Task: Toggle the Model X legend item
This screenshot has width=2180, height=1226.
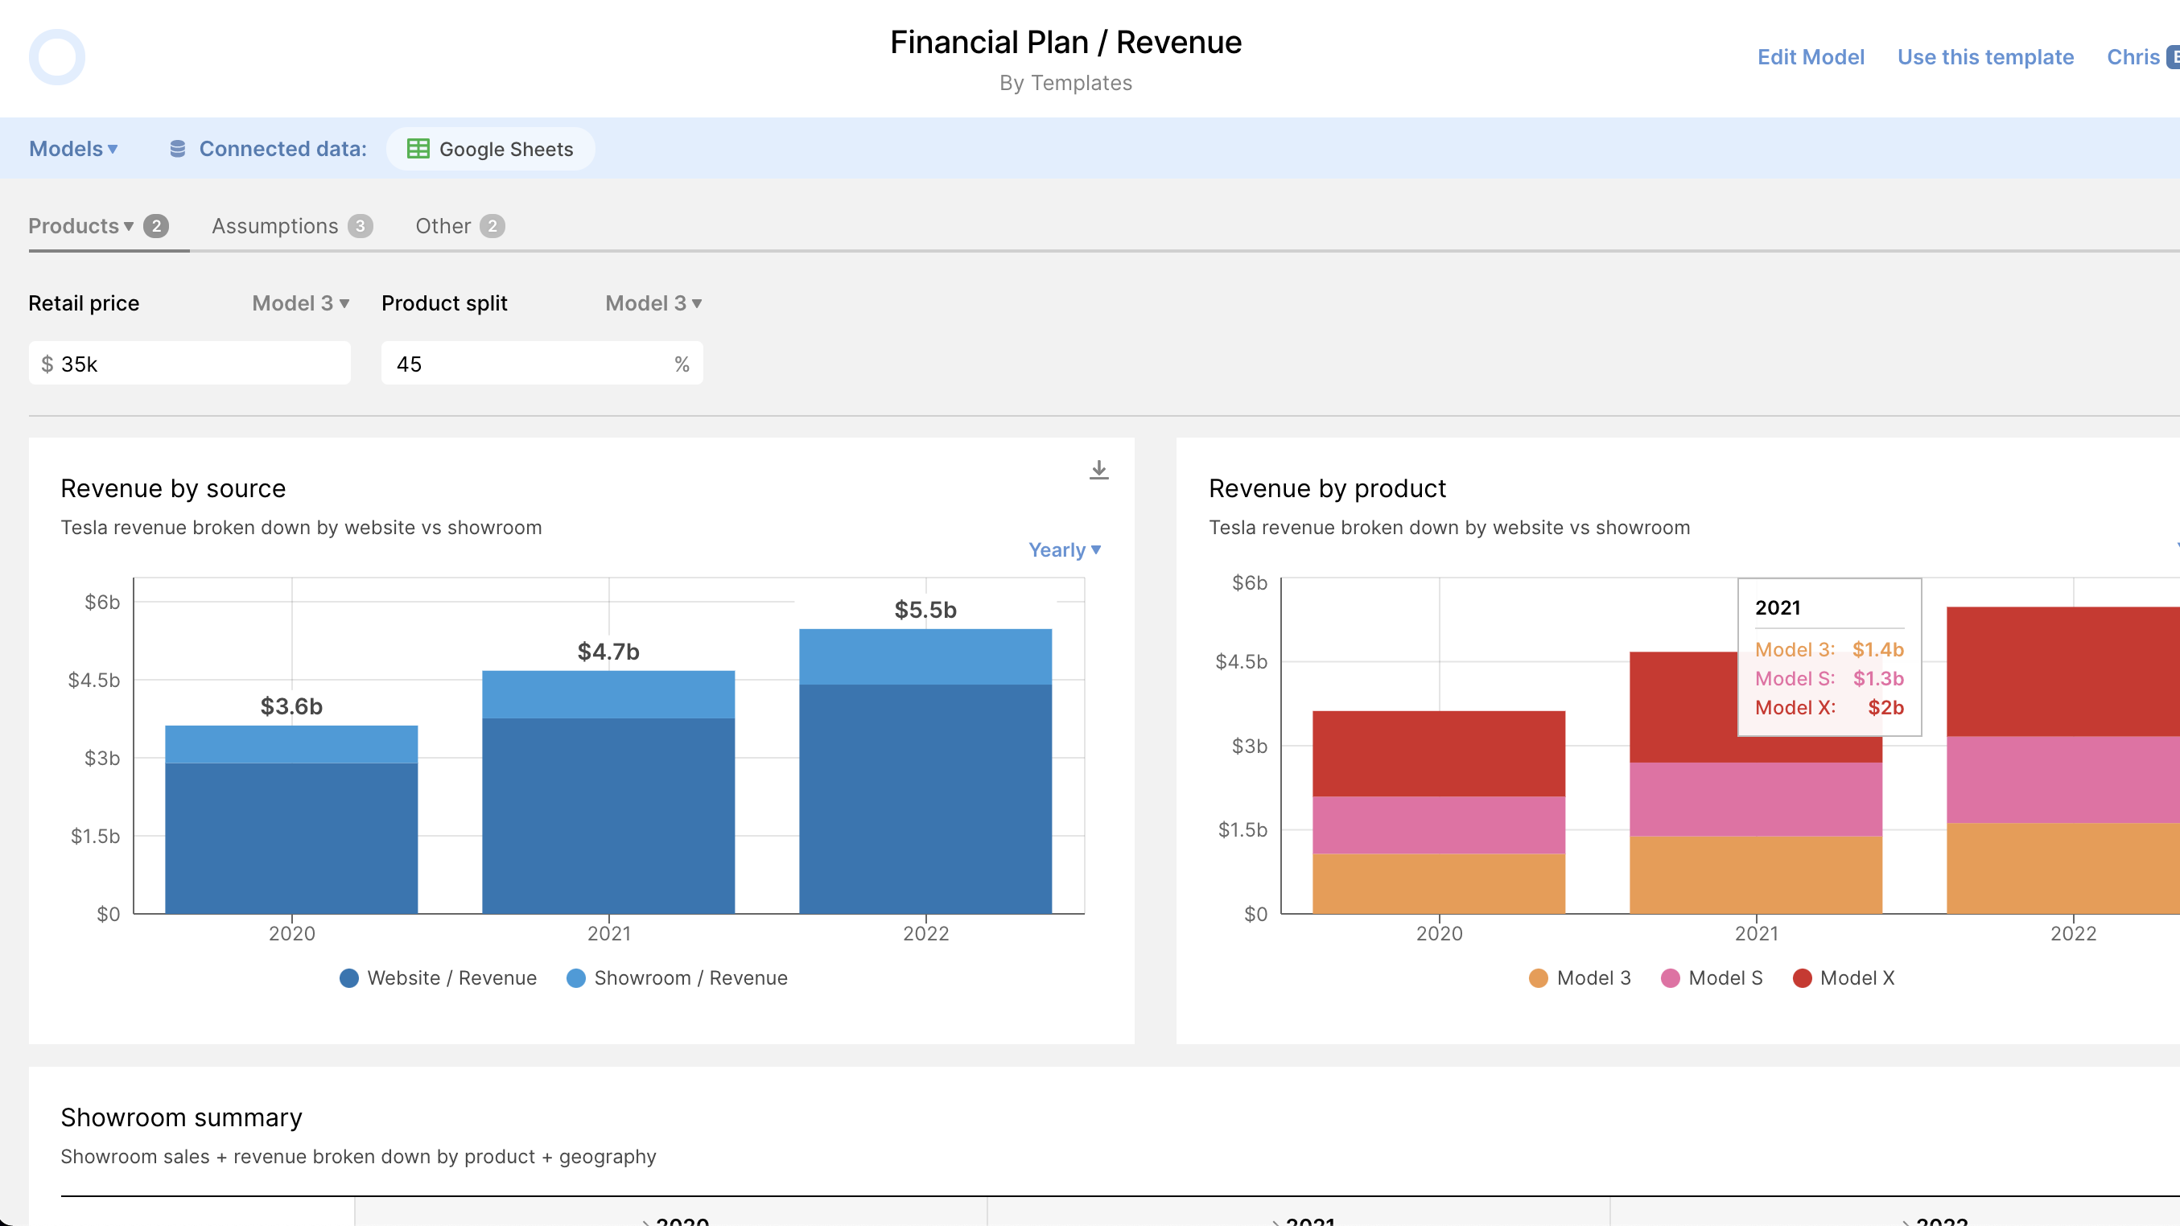Action: 1845,978
